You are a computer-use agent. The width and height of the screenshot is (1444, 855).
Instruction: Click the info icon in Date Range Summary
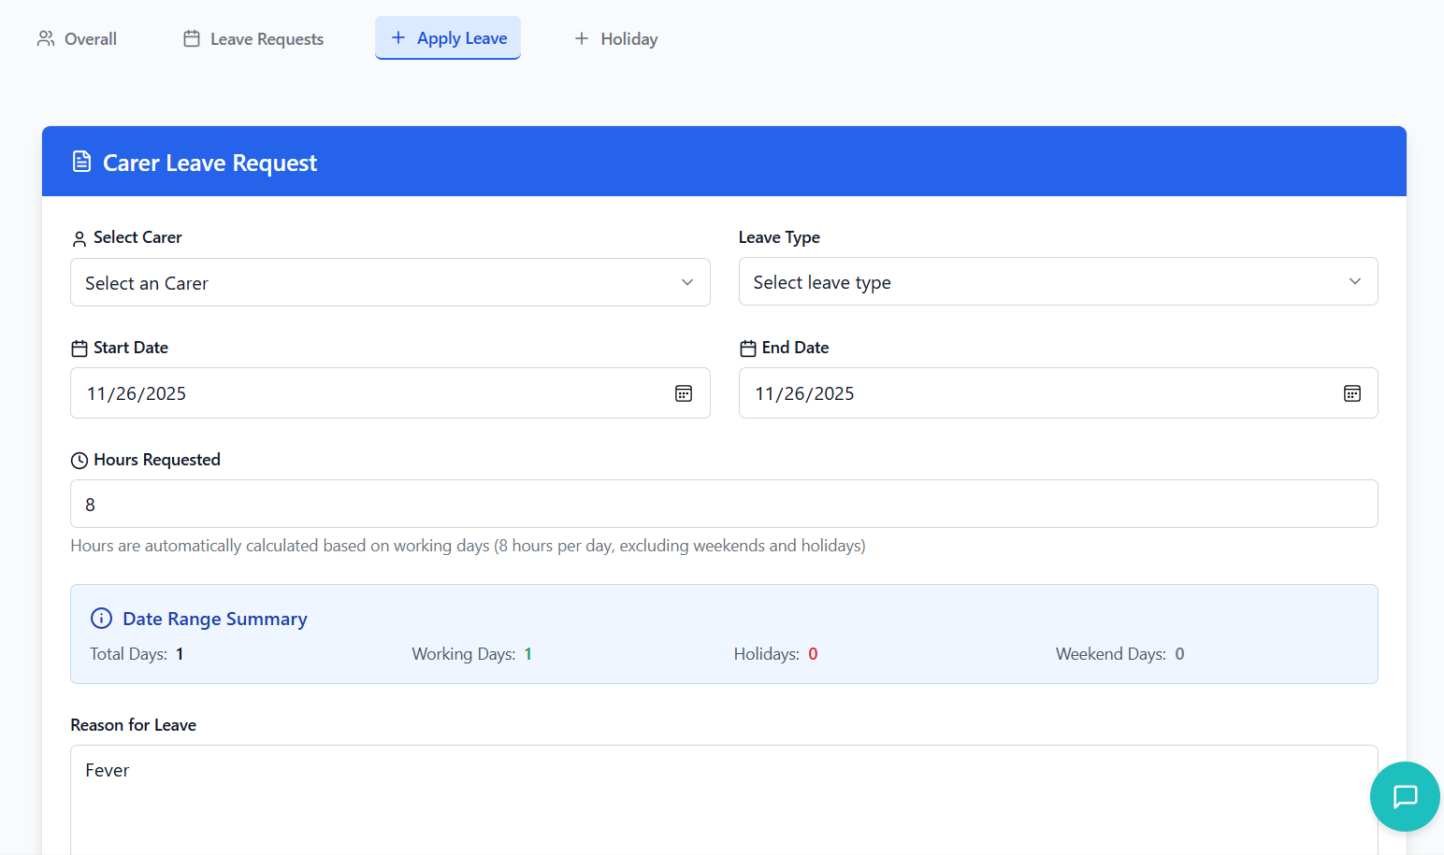101,619
